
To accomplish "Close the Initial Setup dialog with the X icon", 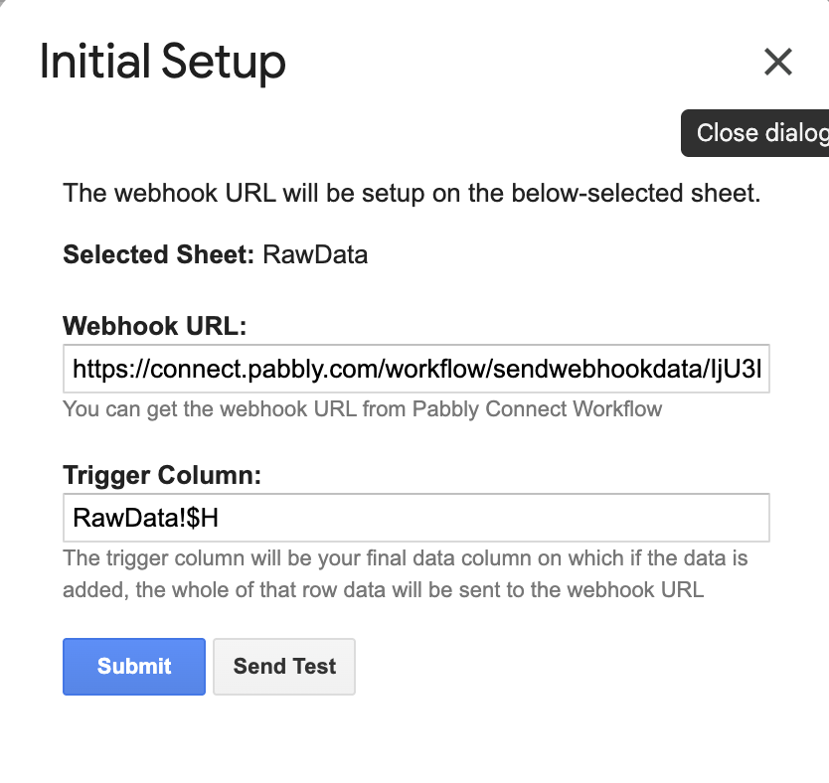I will point(777,62).
